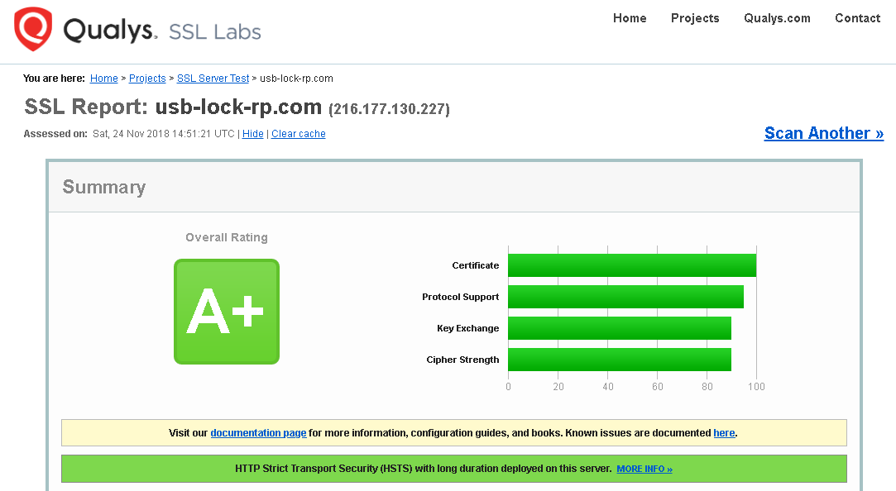
Task: Click the 'SSL Report: usb-lock-rp.com' heading
Action: tap(173, 107)
